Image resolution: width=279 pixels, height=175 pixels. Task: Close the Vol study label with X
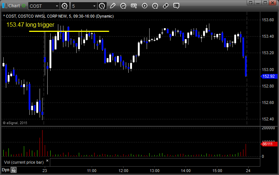[47, 161]
